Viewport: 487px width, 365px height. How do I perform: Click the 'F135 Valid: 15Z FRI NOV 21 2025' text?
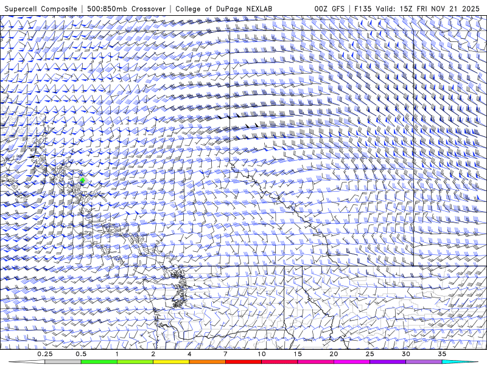click(417, 9)
